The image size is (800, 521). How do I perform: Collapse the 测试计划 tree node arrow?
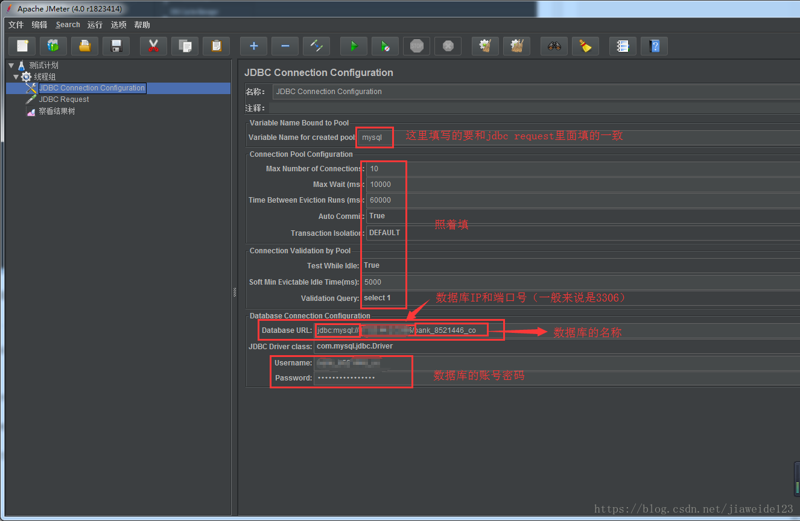tap(11, 65)
